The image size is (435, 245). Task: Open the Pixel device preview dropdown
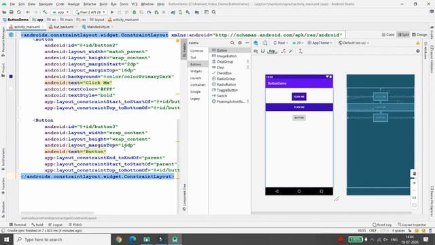pyautogui.click(x=281, y=43)
